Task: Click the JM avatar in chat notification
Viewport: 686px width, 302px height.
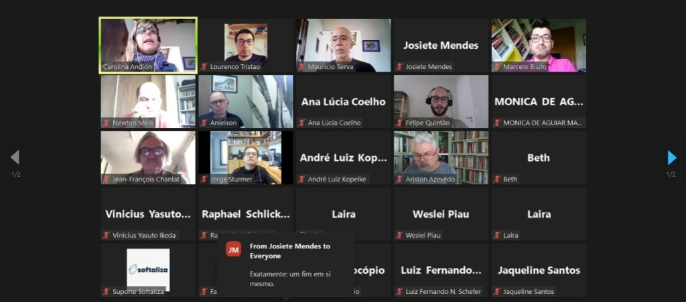Action: pyautogui.click(x=233, y=249)
